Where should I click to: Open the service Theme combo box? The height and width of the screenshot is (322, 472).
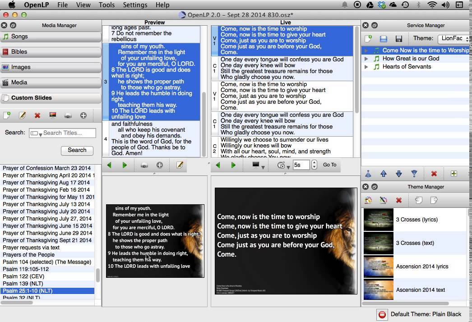point(453,39)
